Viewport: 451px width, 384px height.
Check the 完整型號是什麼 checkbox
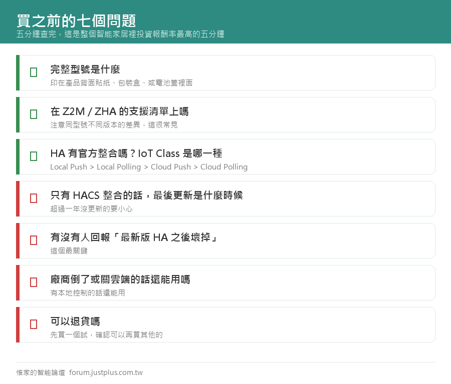pos(34,72)
